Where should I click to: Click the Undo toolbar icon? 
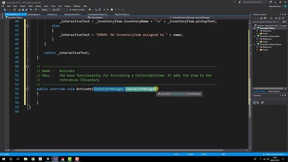(31, 10)
